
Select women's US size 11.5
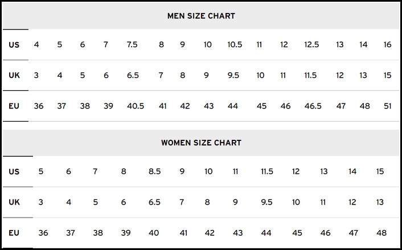pyautogui.click(x=266, y=171)
